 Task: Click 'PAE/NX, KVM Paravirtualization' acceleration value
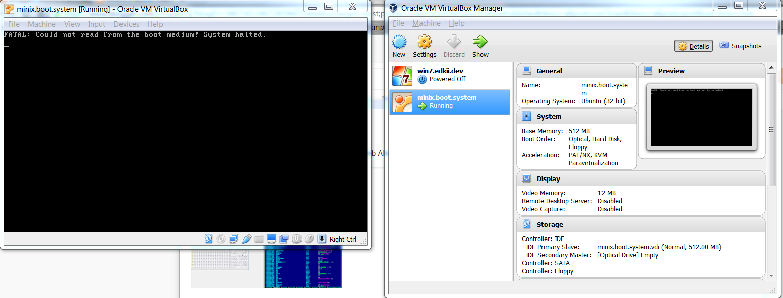point(593,159)
